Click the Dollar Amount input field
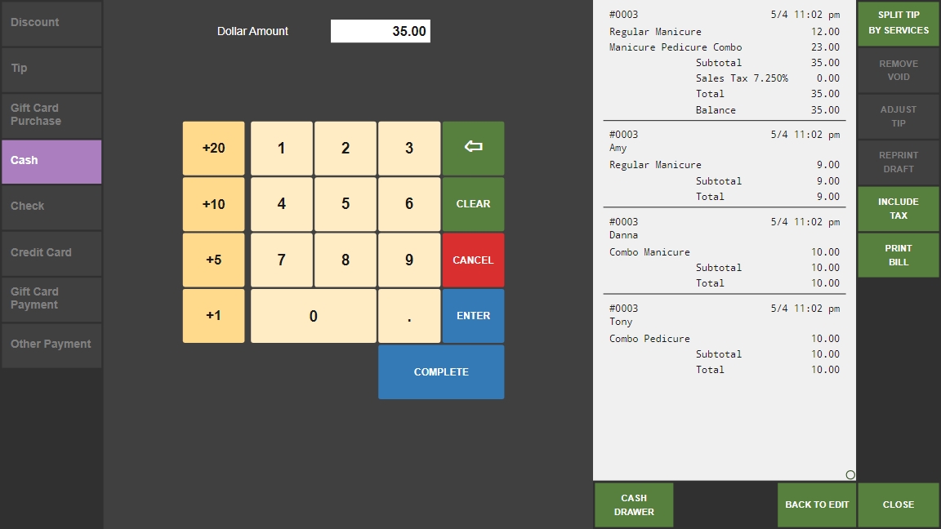The image size is (941, 529). tap(381, 32)
